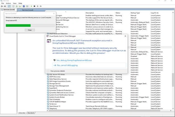Open Properties from the toolbar icon
Viewport: 175px width, 117px height.
(13, 6)
